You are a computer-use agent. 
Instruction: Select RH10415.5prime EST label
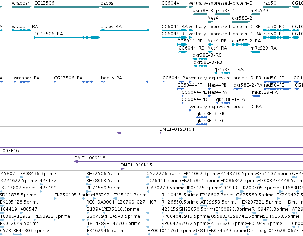(x=180, y=195)
